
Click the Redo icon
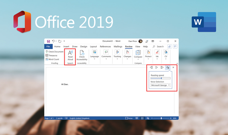[x=60, y=41]
